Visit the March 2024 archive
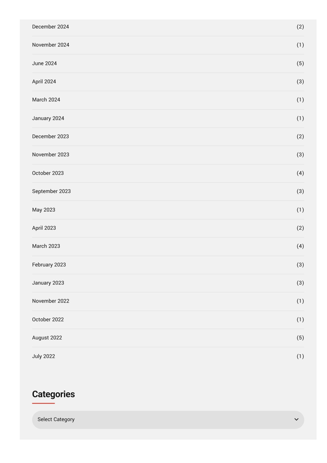Viewport: 327px width, 463px height. [46, 100]
